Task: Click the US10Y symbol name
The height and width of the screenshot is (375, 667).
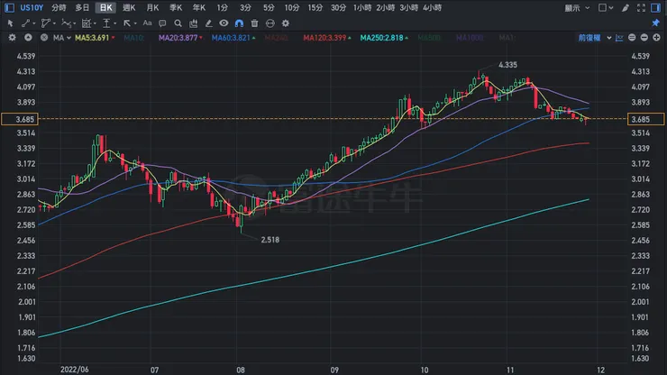Action: pyautogui.click(x=32, y=7)
